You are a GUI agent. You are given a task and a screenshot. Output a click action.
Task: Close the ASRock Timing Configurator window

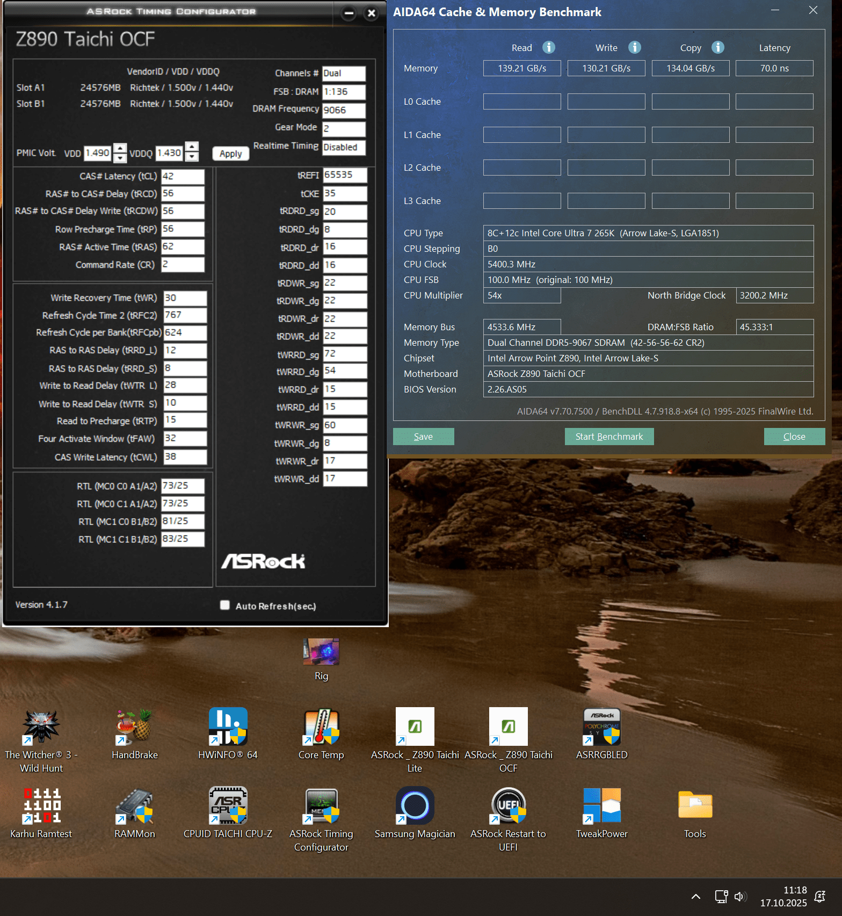(371, 13)
